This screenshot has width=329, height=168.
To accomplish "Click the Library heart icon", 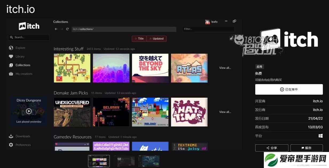I will point(11,57).
